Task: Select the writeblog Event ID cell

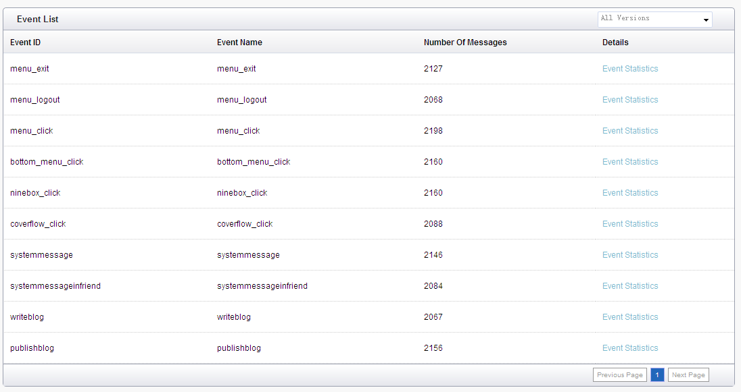Action: (27, 317)
